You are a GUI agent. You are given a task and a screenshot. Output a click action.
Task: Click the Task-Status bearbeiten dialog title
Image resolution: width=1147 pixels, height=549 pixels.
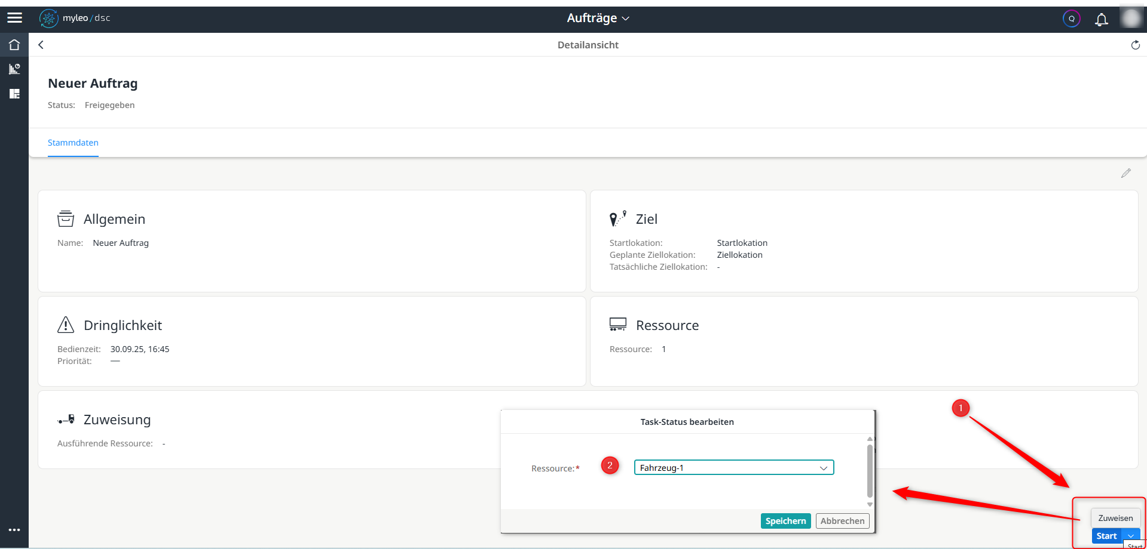687,422
